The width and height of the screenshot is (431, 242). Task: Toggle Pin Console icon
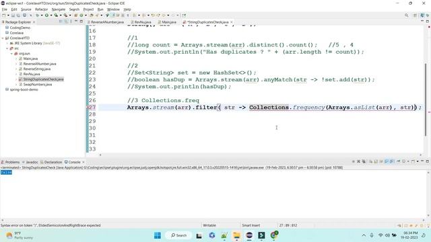click(398, 161)
